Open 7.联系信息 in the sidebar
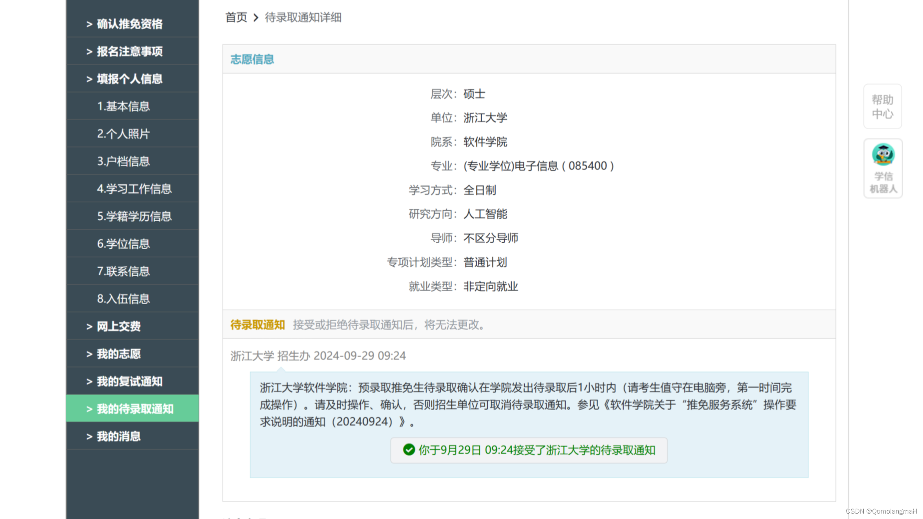The height and width of the screenshot is (519, 923). tap(132, 271)
